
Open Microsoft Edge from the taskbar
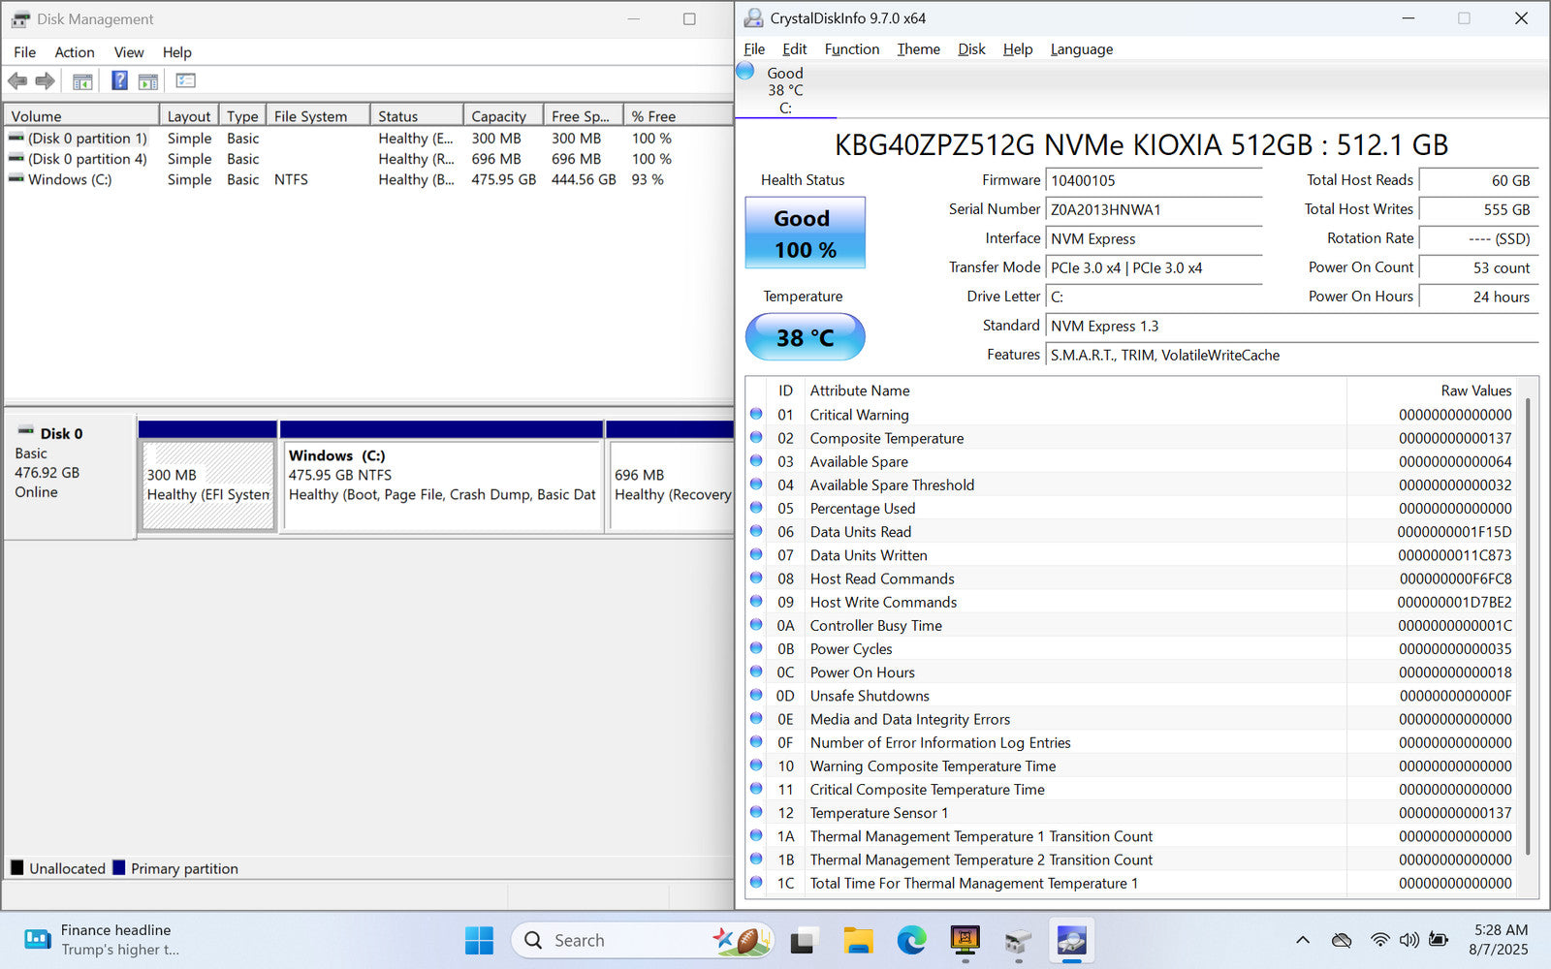[911, 940]
